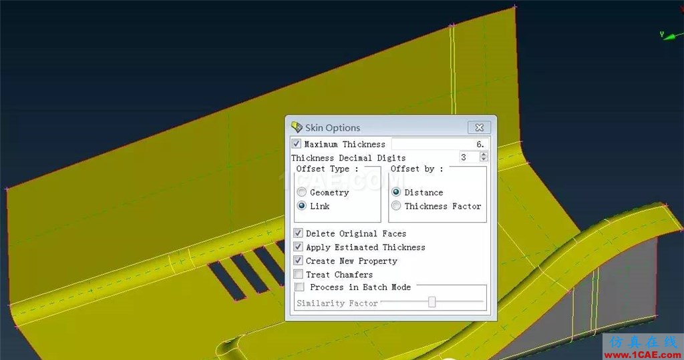Close the Skin Options dialog
The image size is (684, 360).
coord(479,127)
